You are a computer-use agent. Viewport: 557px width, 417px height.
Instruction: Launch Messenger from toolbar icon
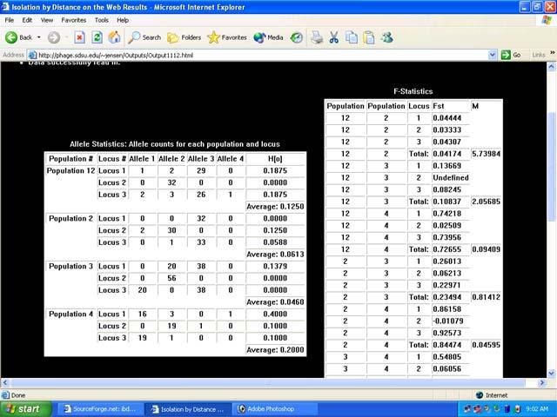click(x=387, y=37)
